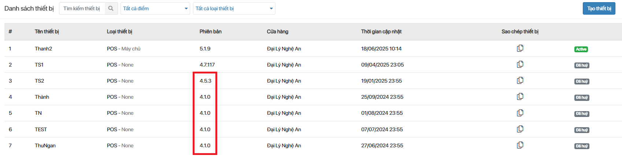Copy device Thành using copy icon
The height and width of the screenshot is (159, 622).
click(520, 96)
